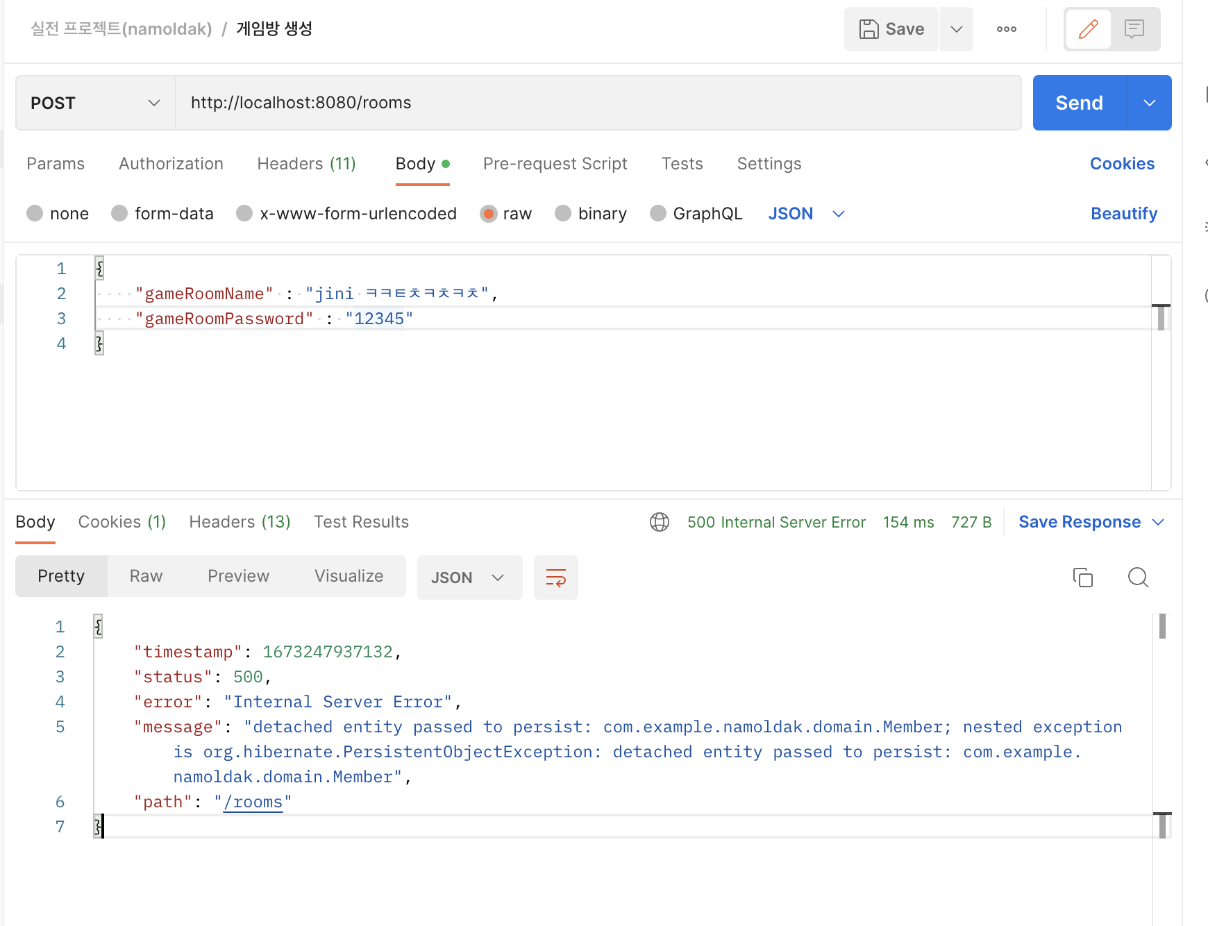Image resolution: width=1208 pixels, height=926 pixels.
Task: Open the Pre-request Script tab
Action: (555, 164)
